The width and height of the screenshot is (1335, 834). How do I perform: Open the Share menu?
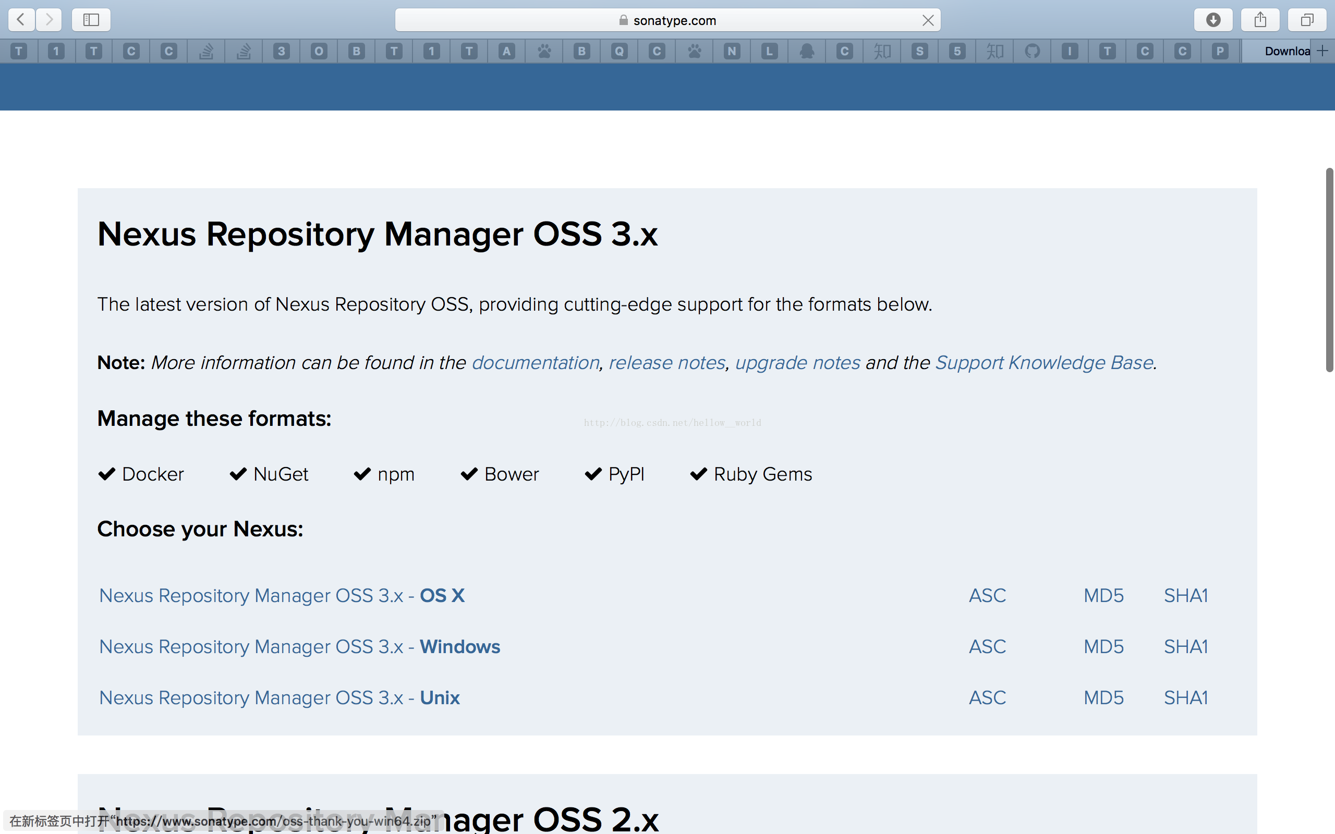pyautogui.click(x=1260, y=20)
